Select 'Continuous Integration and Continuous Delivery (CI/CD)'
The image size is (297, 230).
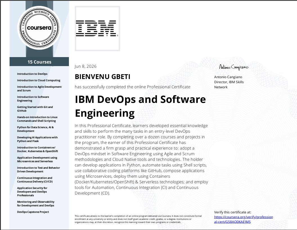[35, 180]
